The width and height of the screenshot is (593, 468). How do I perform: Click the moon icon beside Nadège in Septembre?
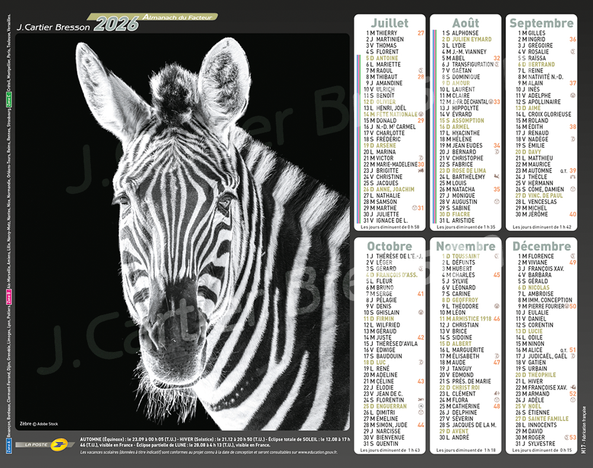pyautogui.click(x=573, y=139)
